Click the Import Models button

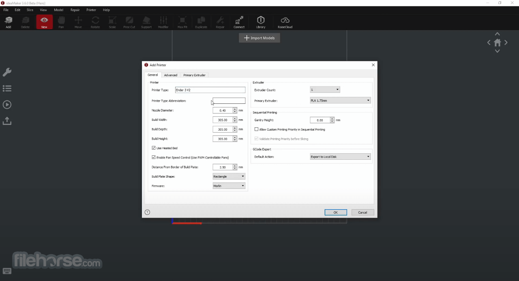(259, 38)
